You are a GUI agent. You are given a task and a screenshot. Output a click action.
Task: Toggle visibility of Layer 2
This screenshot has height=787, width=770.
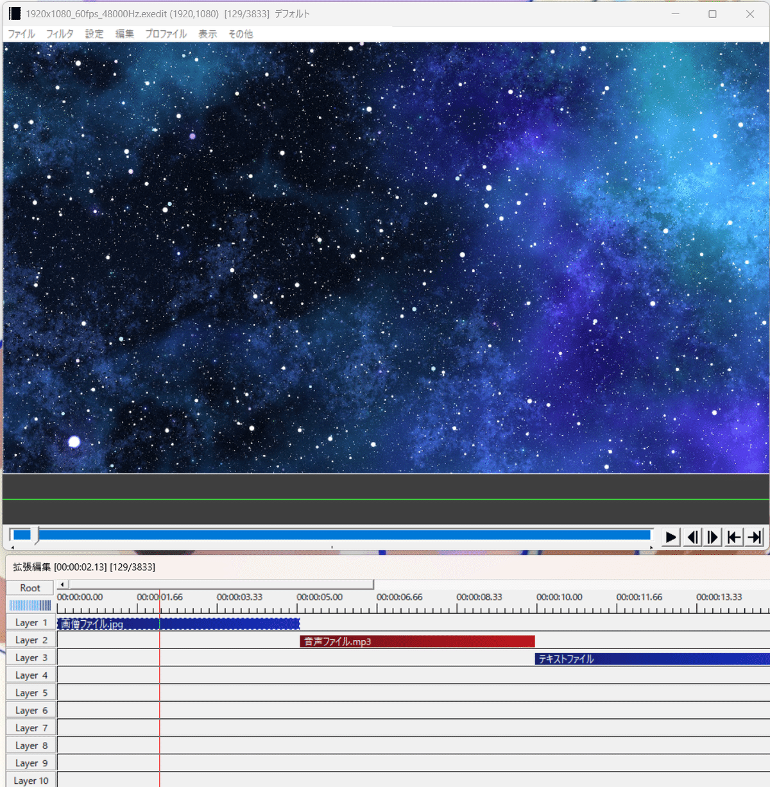[x=31, y=640]
